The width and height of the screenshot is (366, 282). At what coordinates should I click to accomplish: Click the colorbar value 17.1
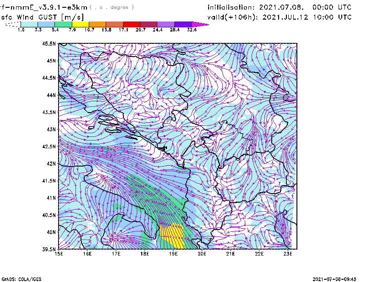[x=123, y=30]
